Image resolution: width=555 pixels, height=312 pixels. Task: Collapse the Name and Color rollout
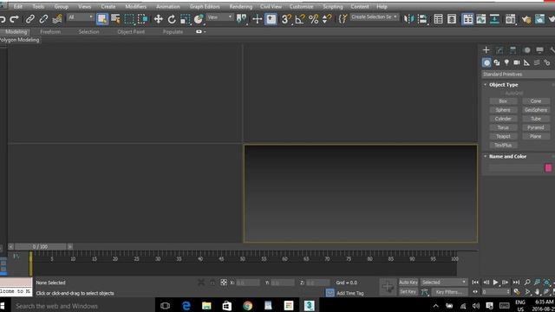coord(507,156)
